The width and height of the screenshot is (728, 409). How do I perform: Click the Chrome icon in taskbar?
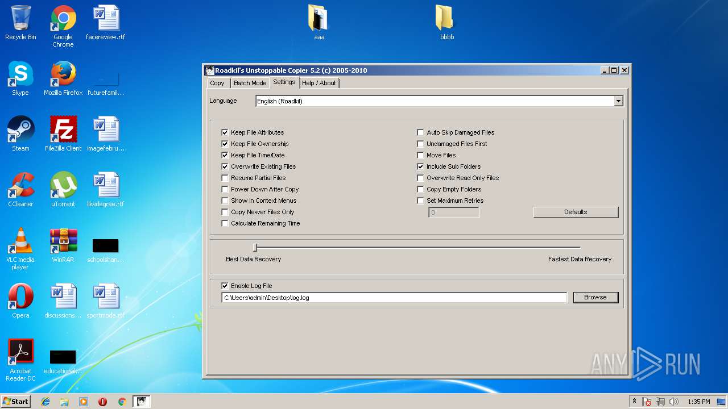(122, 402)
